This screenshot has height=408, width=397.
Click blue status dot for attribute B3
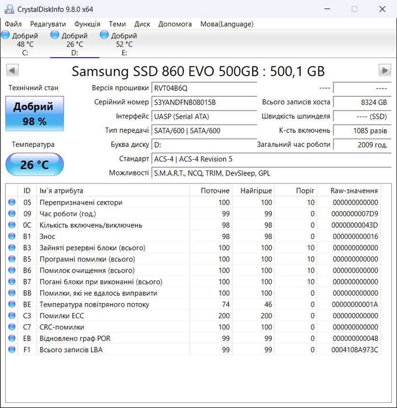(x=12, y=248)
